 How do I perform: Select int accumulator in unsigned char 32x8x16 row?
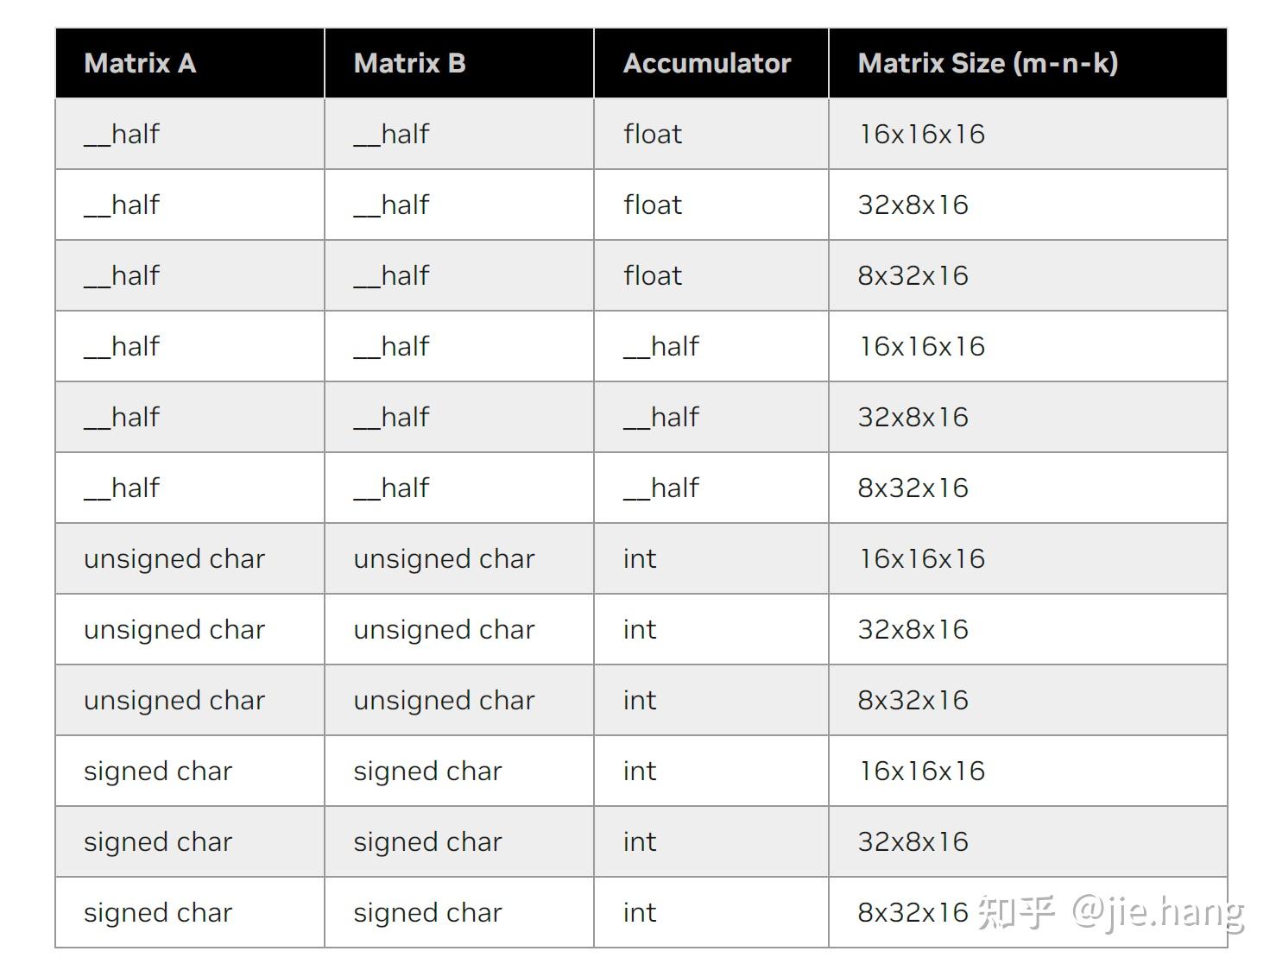[x=640, y=629]
